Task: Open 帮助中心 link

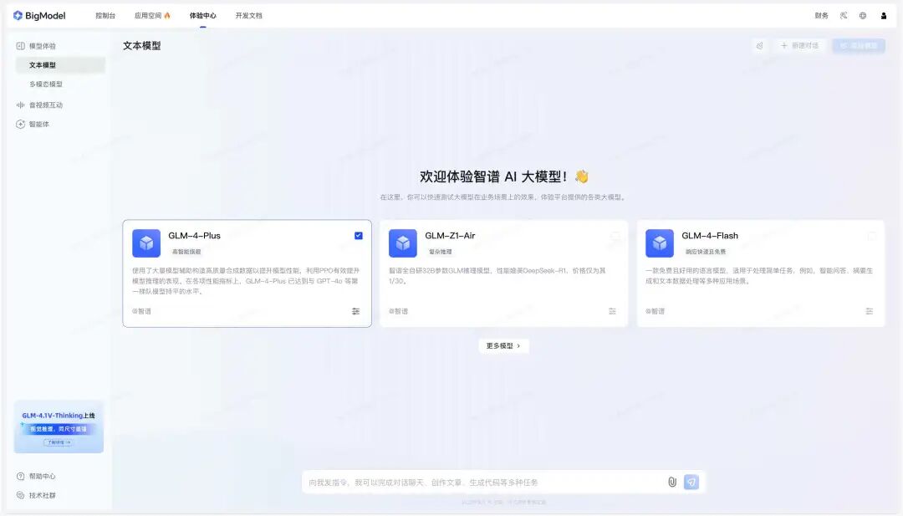Action: pos(42,476)
